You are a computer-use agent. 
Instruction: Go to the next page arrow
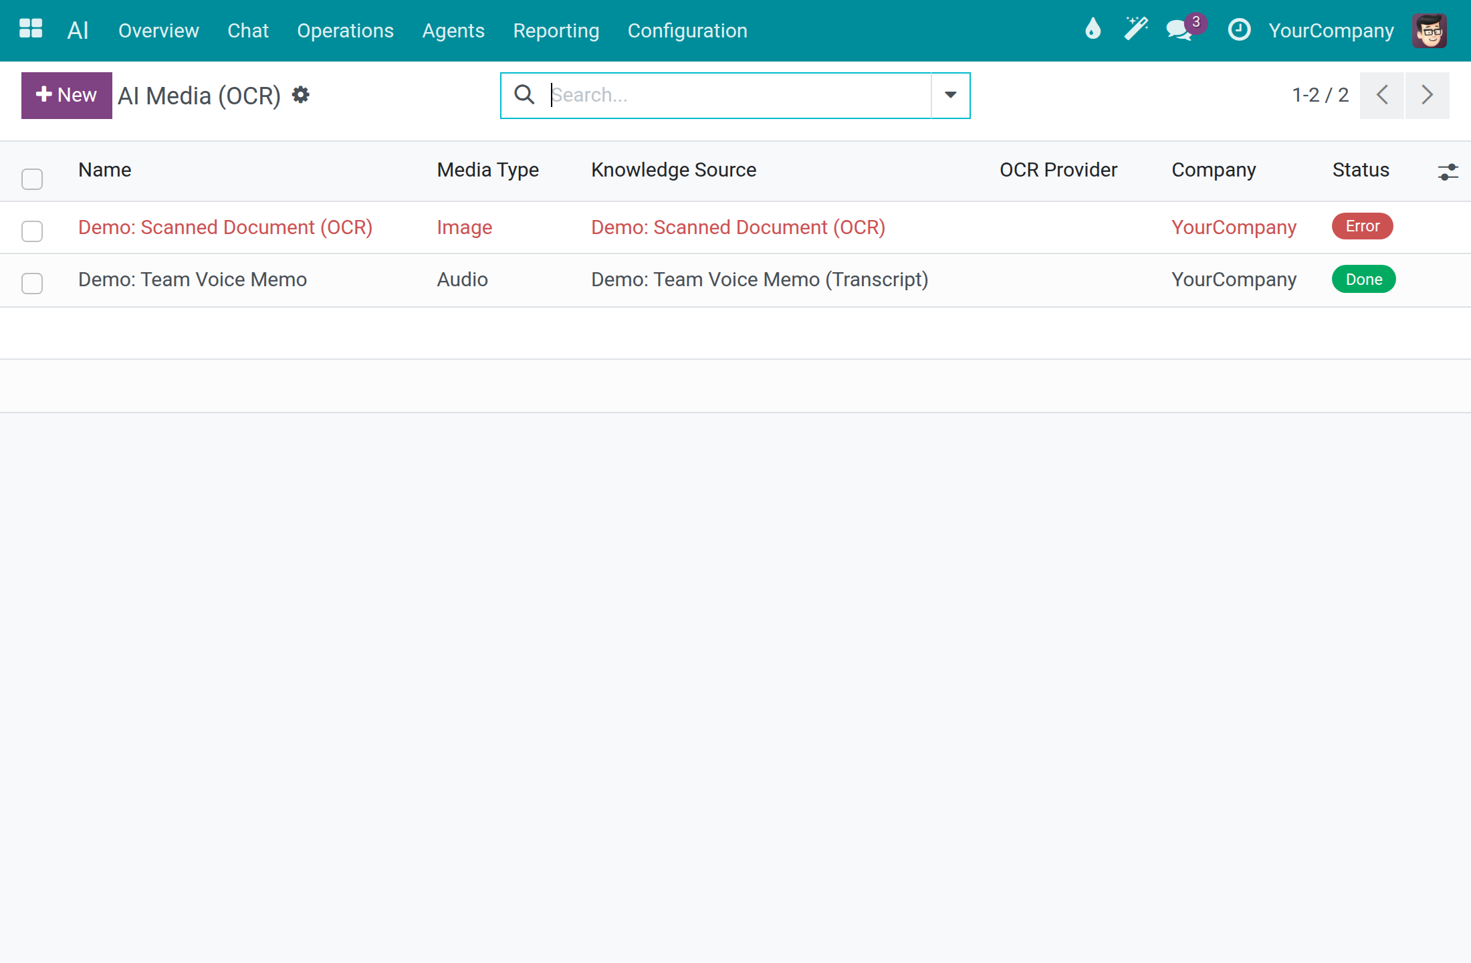tap(1428, 95)
